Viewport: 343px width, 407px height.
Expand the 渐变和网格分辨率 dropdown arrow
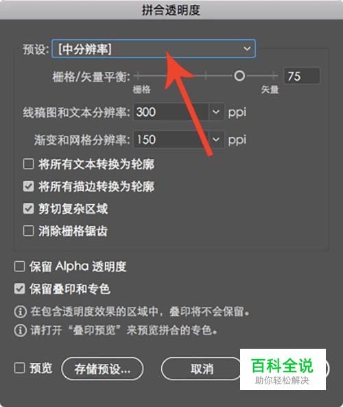[x=216, y=140]
